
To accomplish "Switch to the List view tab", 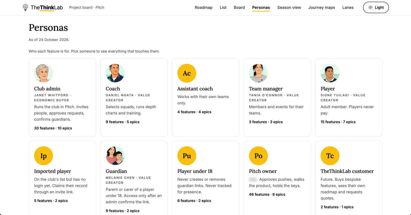I will click(223, 7).
